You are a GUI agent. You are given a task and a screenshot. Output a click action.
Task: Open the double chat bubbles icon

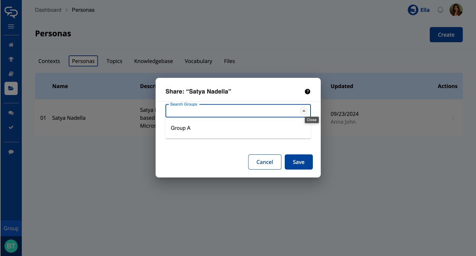[x=11, y=113]
